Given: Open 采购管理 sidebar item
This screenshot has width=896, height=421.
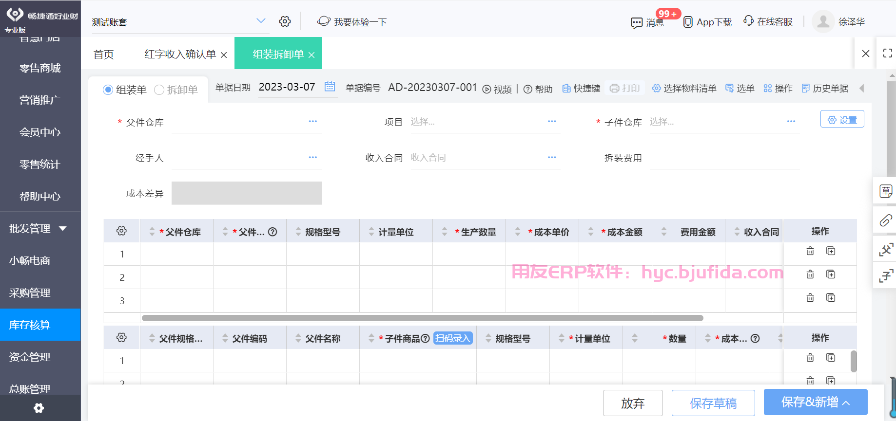Looking at the screenshot, I should [40, 293].
